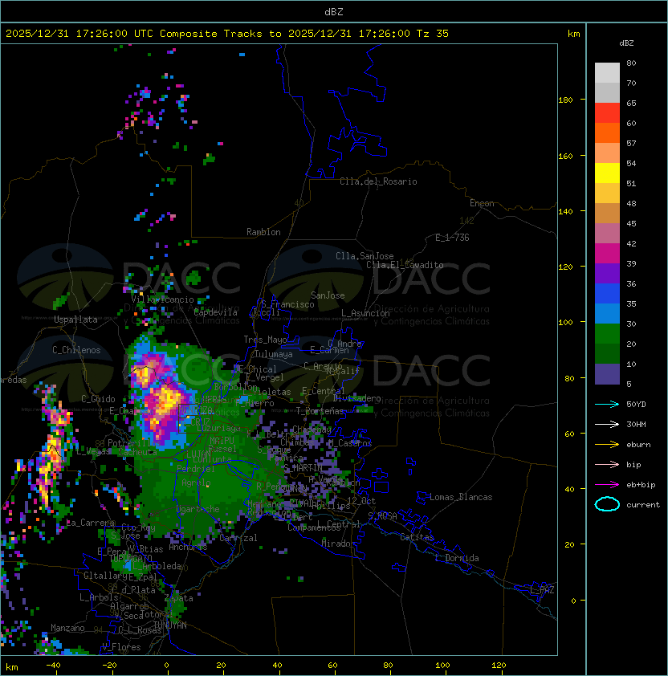Click the 'Clla.del_Rosario' map label
The width and height of the screenshot is (668, 676).
point(378,181)
